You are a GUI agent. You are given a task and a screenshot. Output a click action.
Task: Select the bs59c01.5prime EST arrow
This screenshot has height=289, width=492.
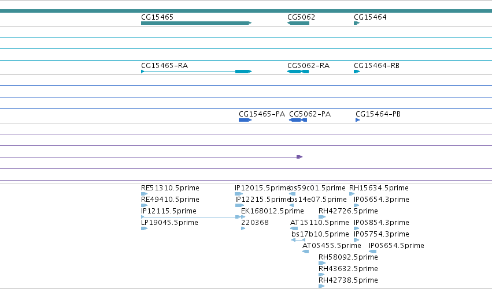click(292, 194)
